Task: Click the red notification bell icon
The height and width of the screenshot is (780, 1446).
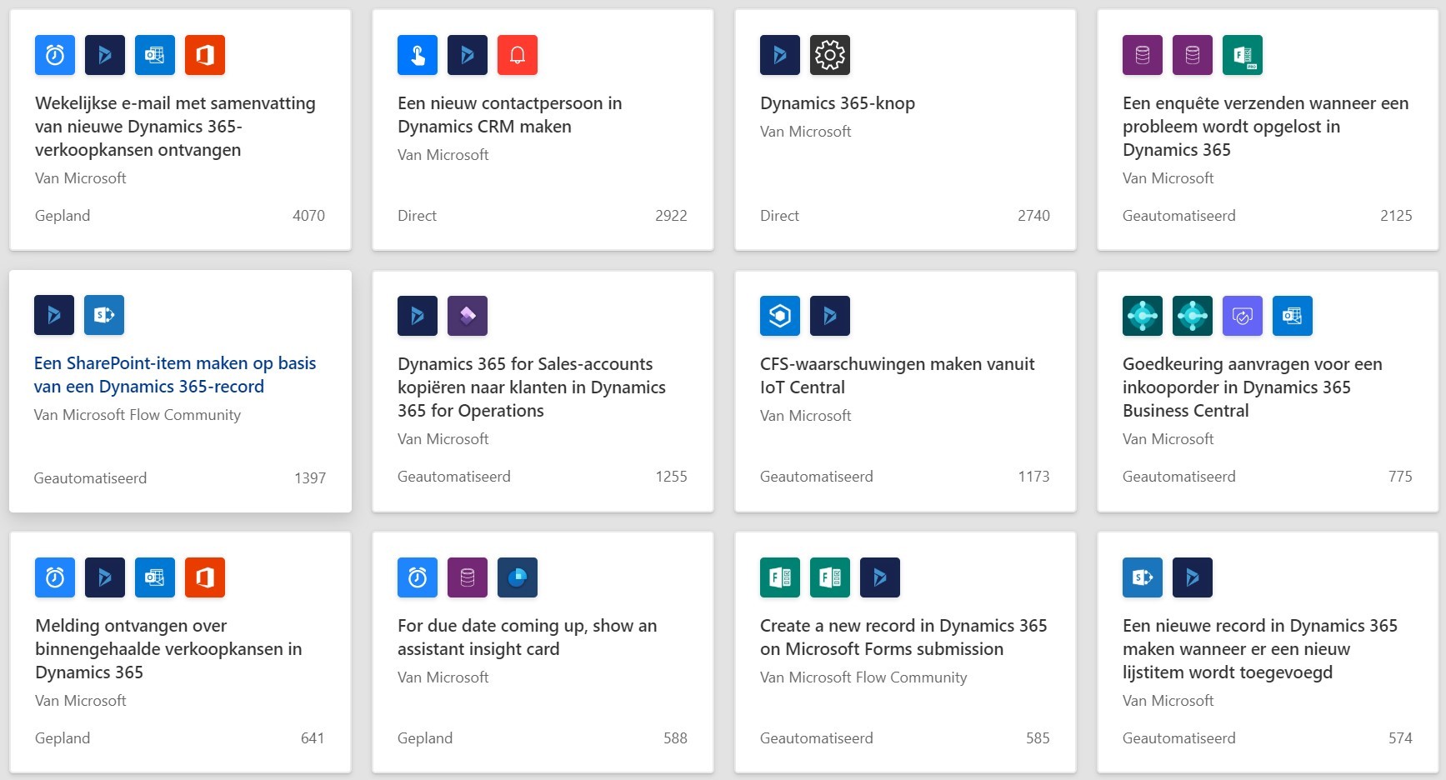Action: (x=518, y=55)
